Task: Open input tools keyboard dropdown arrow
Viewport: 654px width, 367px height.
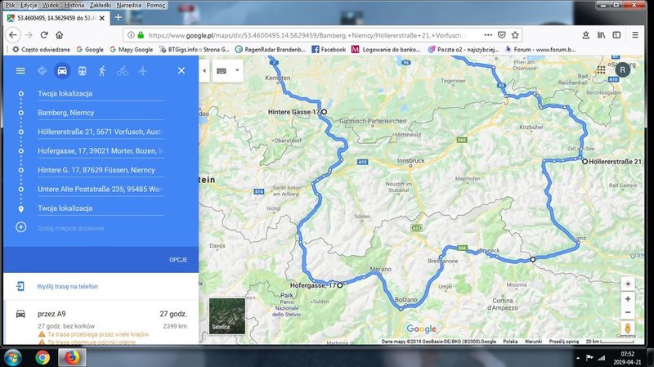Action: point(236,70)
